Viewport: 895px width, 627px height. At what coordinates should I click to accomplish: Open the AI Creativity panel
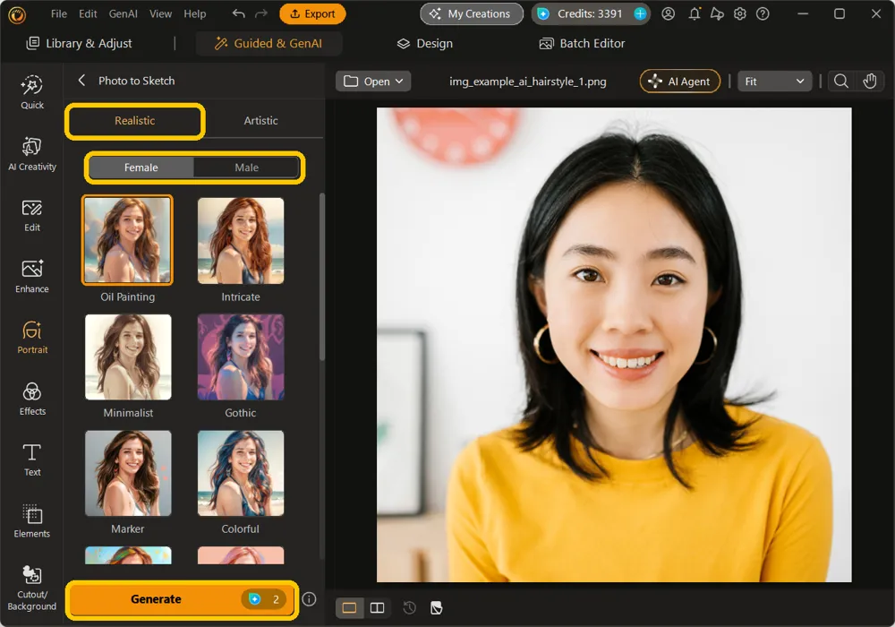click(x=32, y=153)
